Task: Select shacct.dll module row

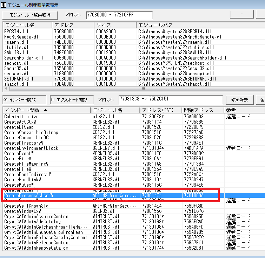Action: click(134, 84)
